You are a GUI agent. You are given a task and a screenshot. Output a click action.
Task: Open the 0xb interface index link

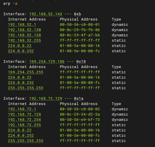(77, 14)
